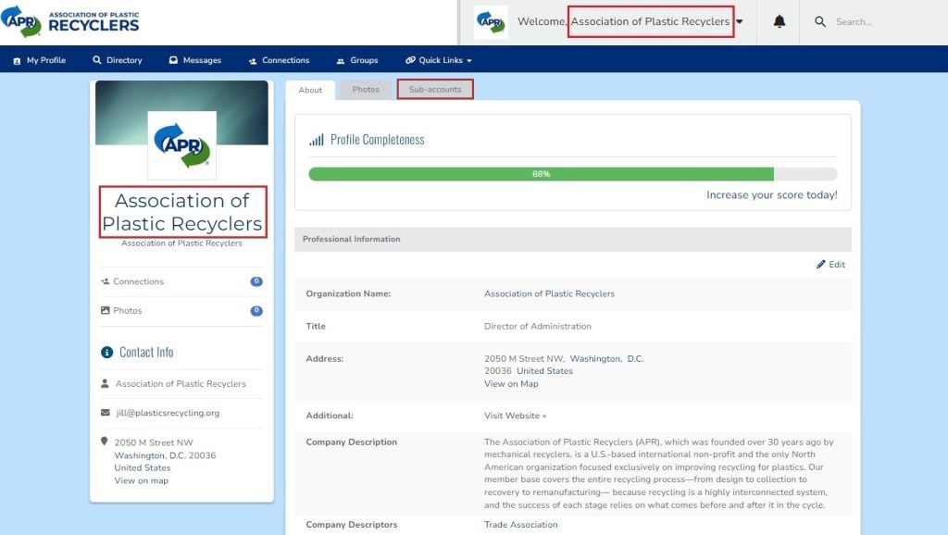
Task: Click the sidebar Photos image icon
Action: pyautogui.click(x=106, y=310)
